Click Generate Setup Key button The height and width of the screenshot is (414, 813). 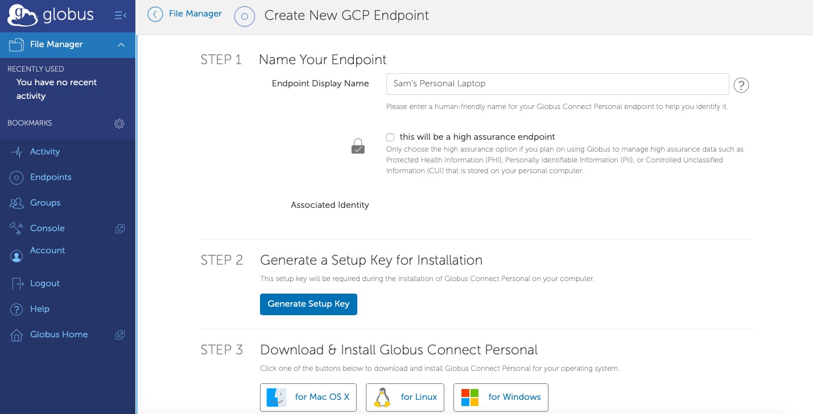point(308,304)
